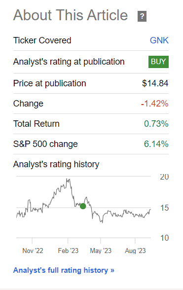Click the -1.42% change value
The width and height of the screenshot is (183, 290).
(x=155, y=104)
